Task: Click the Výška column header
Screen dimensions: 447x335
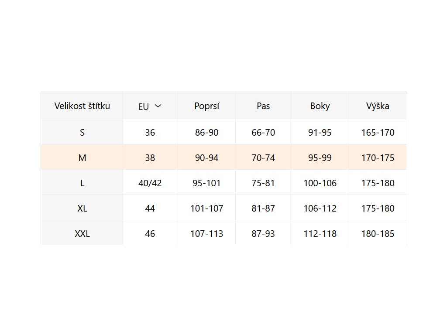Action: [378, 106]
